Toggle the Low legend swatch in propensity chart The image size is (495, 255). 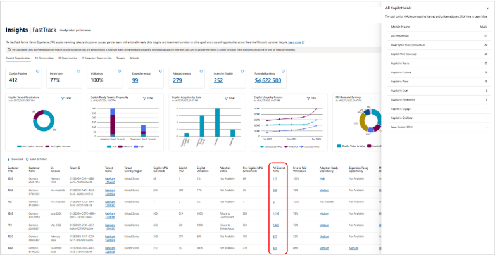tap(110, 146)
